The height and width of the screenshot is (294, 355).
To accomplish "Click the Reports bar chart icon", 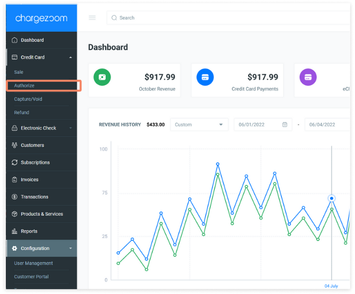I will (x=14, y=231).
